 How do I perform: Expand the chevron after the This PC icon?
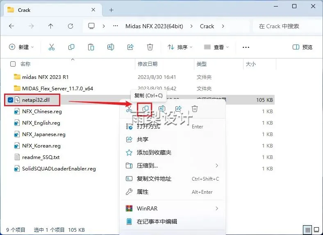coord(104,26)
